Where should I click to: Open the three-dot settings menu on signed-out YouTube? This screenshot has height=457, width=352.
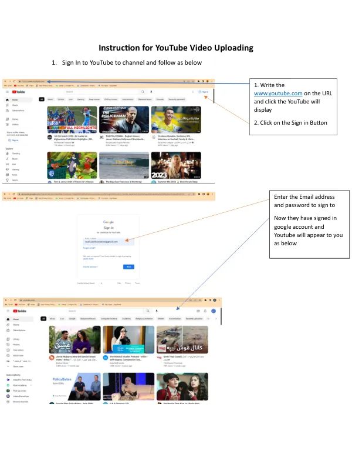[192, 92]
